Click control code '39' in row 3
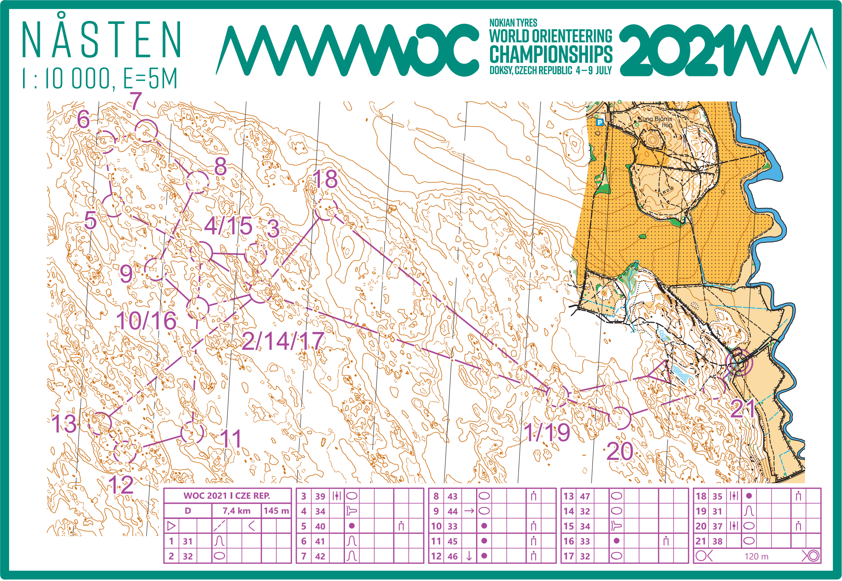Viewport: 842px width, 581px height. (x=320, y=496)
